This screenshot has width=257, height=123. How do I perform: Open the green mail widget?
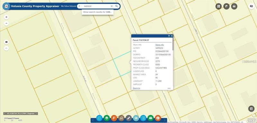(x=151, y=118)
